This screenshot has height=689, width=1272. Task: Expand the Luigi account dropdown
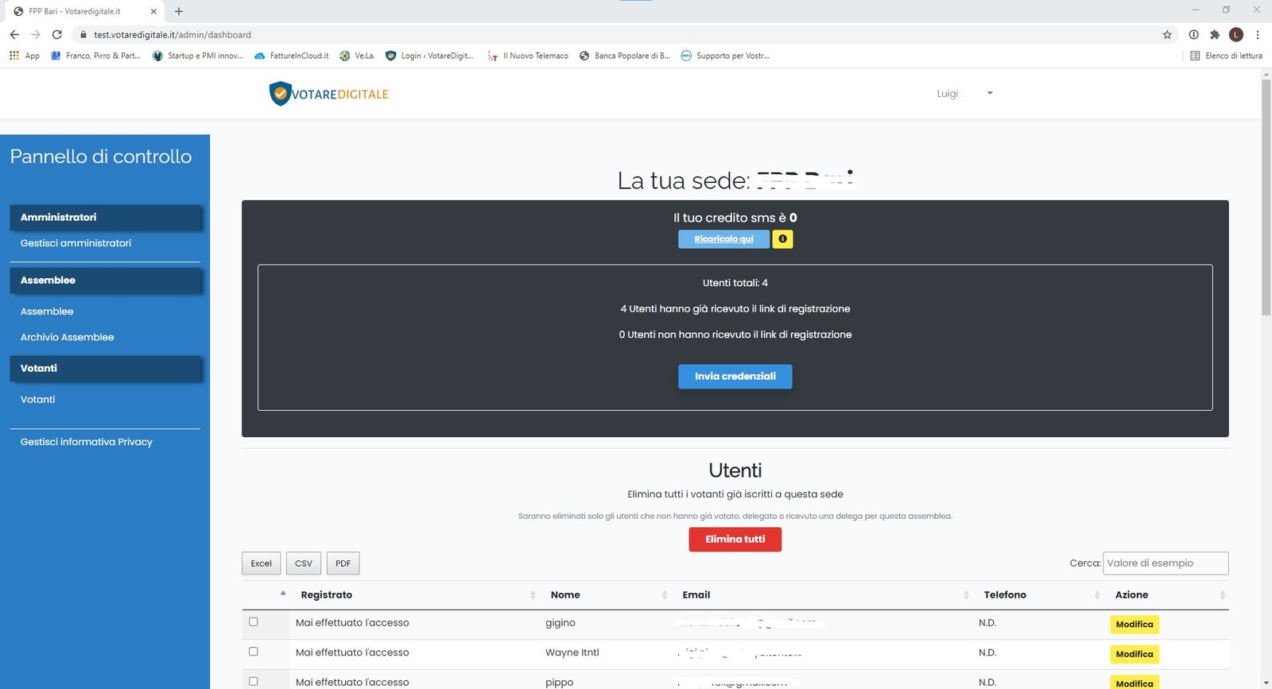(989, 94)
